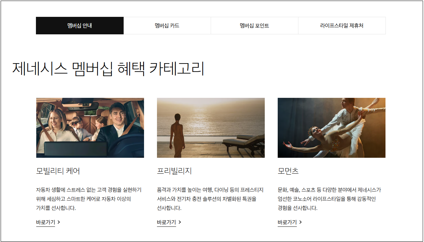Open 바로가기 under 모빌리티 케어
Image resolution: width=424 pixels, height=242 pixels.
pos(45,222)
